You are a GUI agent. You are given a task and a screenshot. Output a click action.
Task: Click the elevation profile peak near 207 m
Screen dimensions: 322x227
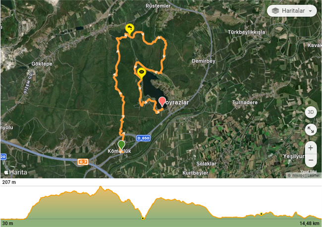101,187
